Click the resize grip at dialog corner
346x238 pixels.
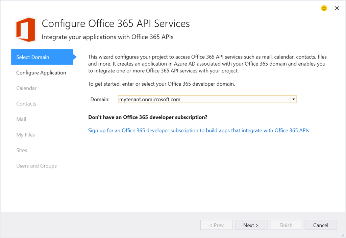tap(343, 235)
